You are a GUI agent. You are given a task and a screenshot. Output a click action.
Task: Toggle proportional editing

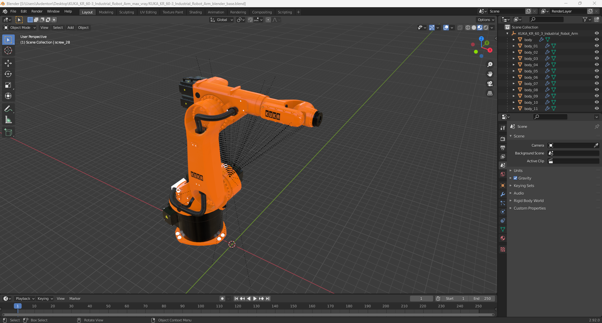[268, 20]
